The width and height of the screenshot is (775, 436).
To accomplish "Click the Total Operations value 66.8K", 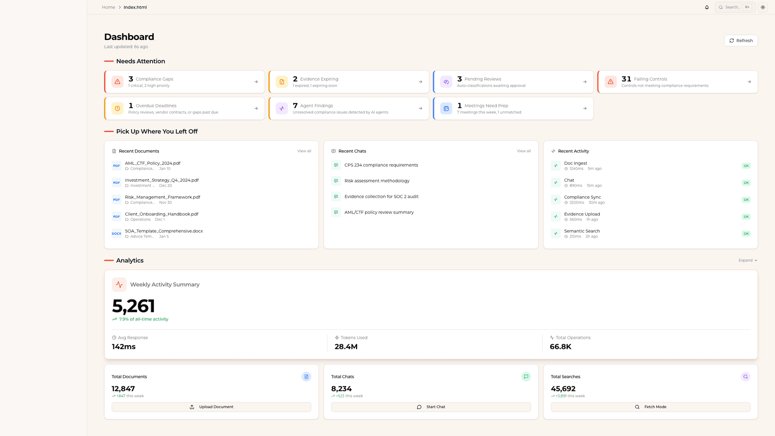I will [x=560, y=347].
